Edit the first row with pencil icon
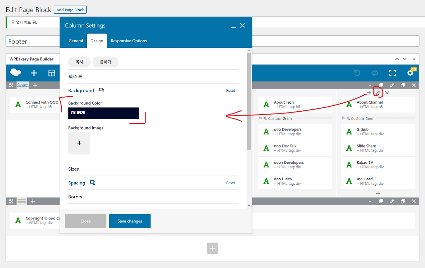Image resolution: width=425 pixels, height=268 pixels. coord(392,85)
